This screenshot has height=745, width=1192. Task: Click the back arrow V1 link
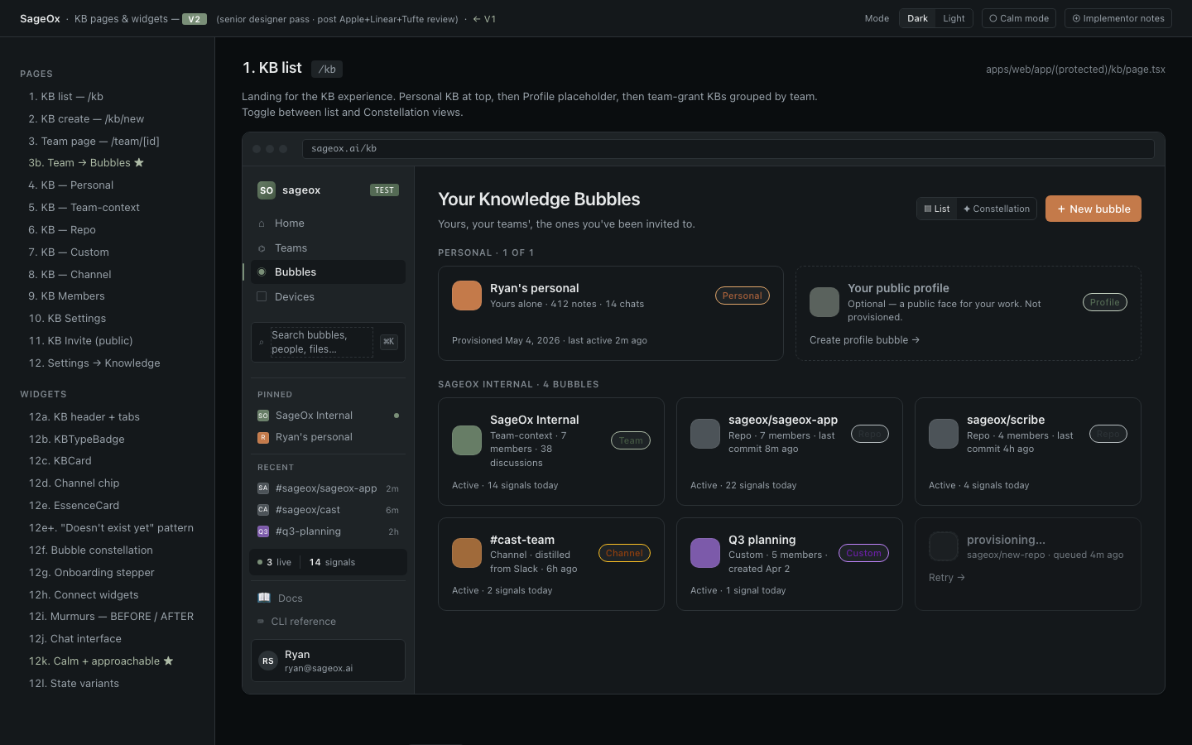[x=484, y=19]
